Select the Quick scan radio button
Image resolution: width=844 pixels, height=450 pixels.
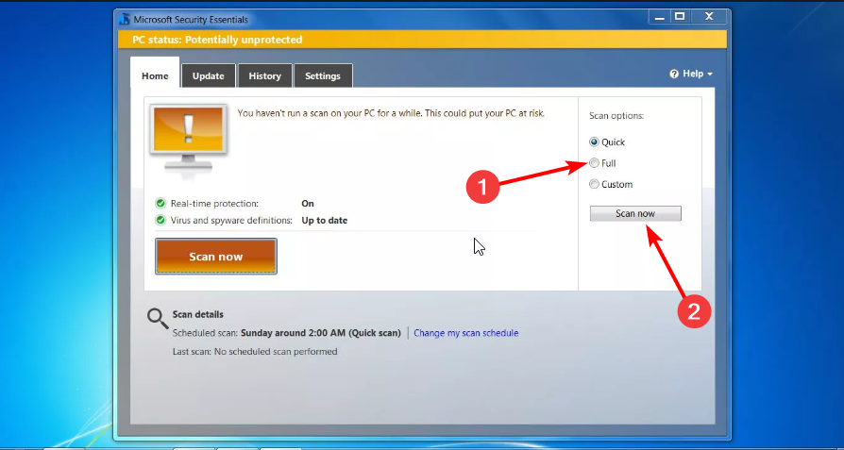594,142
